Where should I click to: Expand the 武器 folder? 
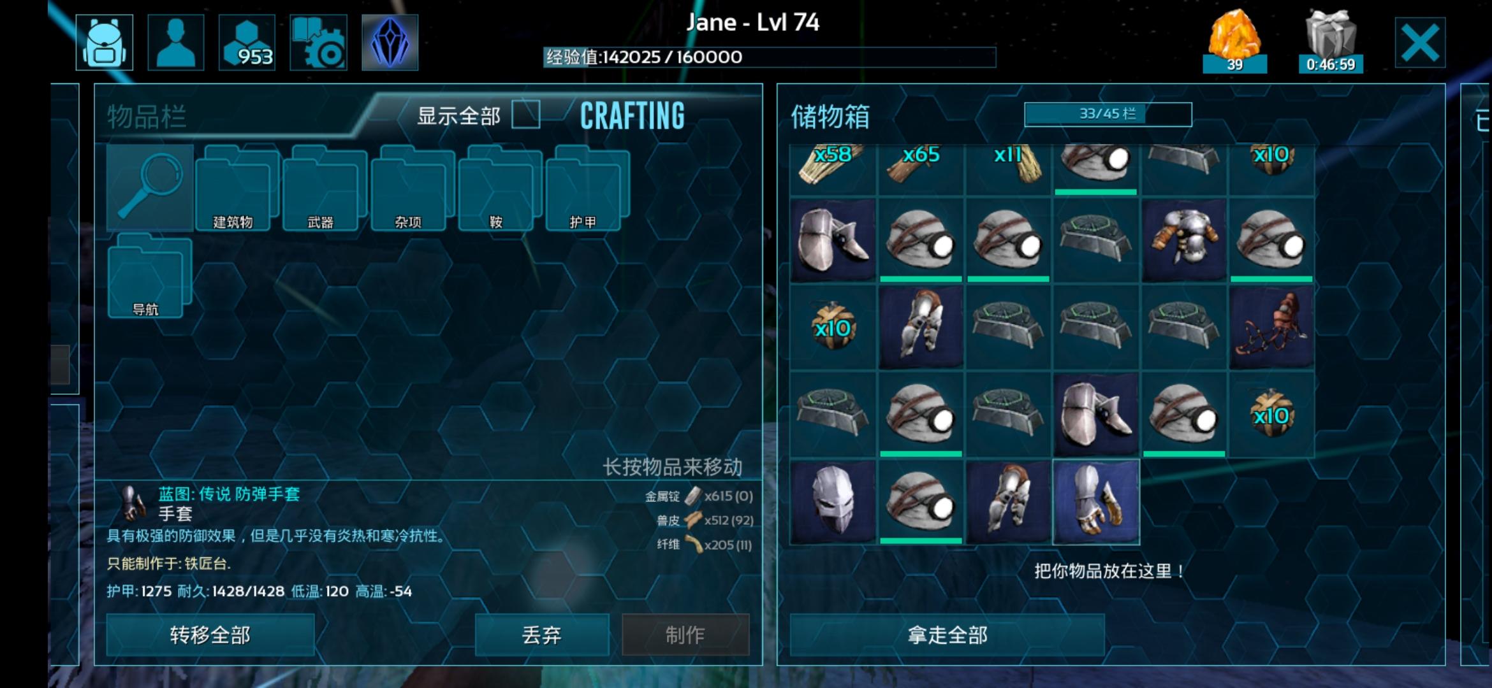coord(325,187)
